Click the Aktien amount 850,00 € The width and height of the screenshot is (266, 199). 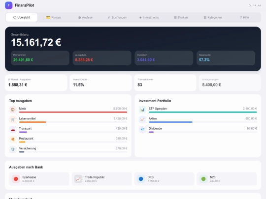pos(251,118)
